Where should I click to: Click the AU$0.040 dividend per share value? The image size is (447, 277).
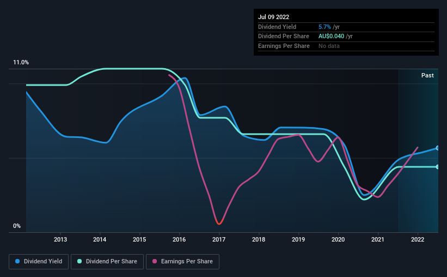[x=331, y=37]
